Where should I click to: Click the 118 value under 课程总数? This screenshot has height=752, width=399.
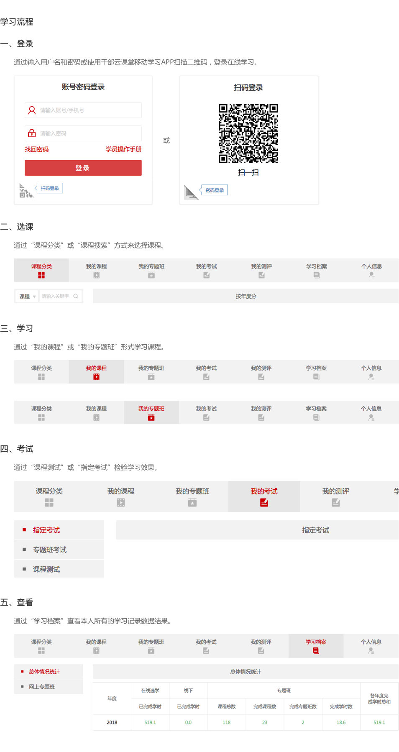pos(226,722)
